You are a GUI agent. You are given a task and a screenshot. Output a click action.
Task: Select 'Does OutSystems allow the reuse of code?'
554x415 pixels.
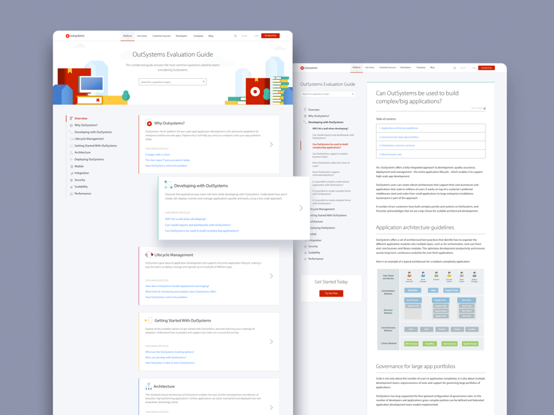tap(331, 164)
